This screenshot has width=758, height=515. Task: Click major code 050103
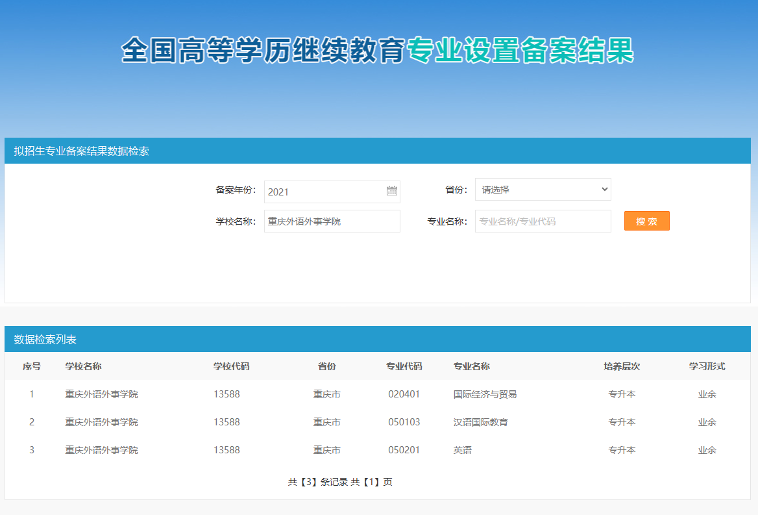[x=404, y=422]
